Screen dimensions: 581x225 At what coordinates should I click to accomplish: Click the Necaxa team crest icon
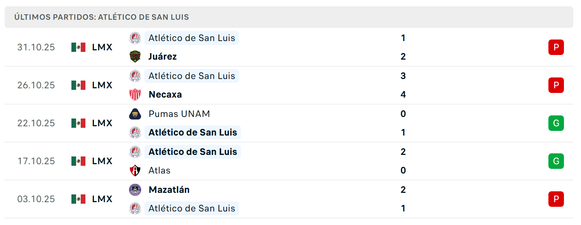pos(135,94)
